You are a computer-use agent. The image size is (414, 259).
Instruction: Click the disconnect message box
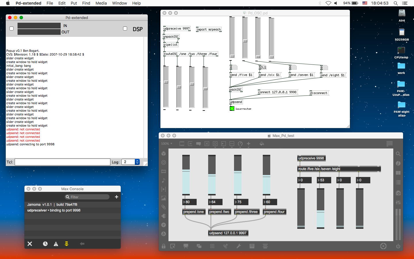pyautogui.click(x=319, y=93)
